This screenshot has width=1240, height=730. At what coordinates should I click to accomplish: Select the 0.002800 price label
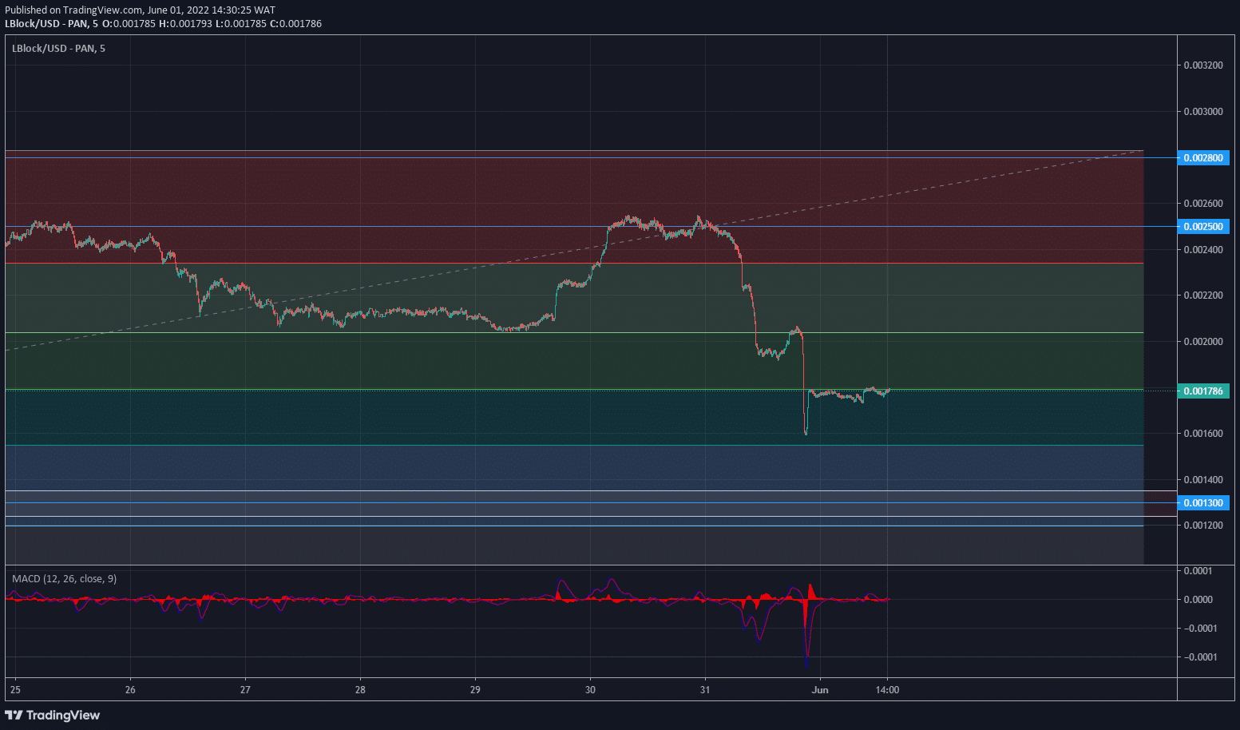(x=1203, y=158)
